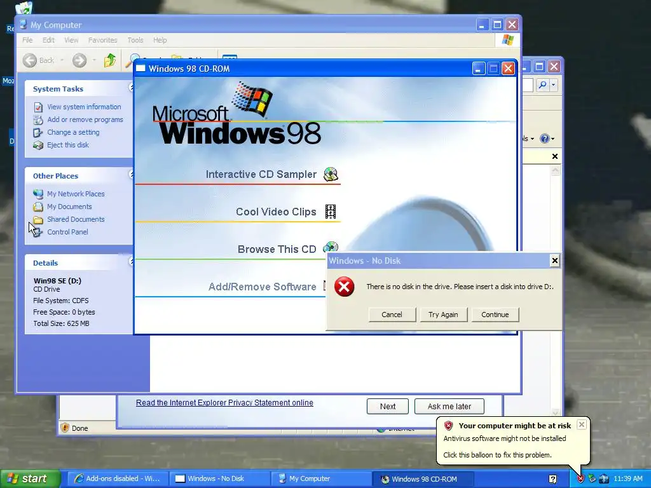Switch to My Computer taskbar item

click(x=321, y=479)
